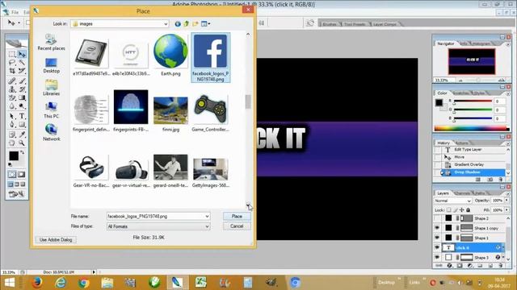
Task: Click Create New Folder icon
Action: [x=195, y=23]
